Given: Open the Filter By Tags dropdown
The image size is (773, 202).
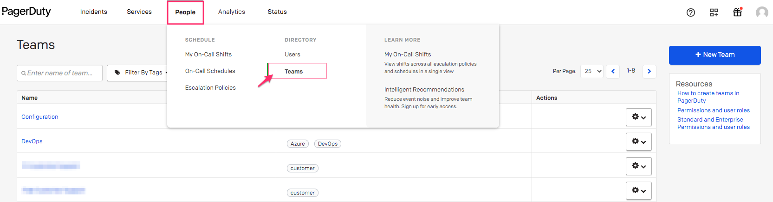Looking at the screenshot, I should pyautogui.click(x=139, y=73).
